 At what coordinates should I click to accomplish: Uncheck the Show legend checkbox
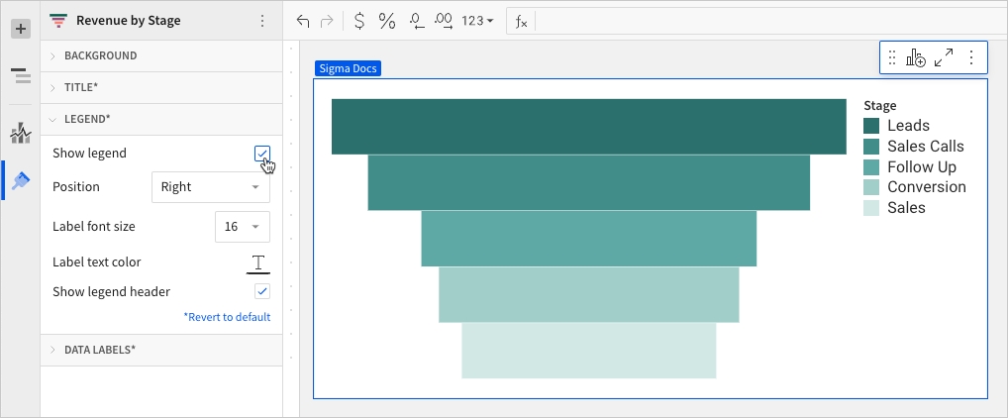coord(261,153)
